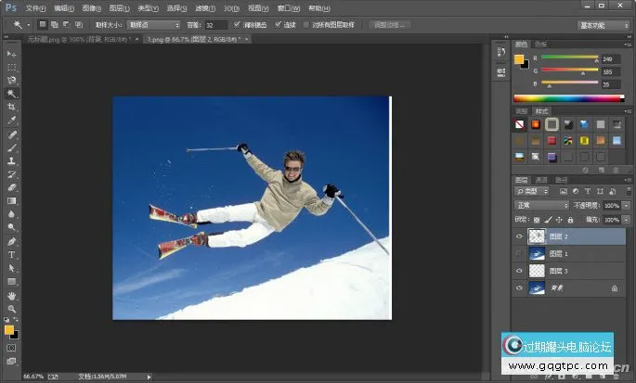Select the Eyedropper tool
The width and height of the screenshot is (636, 383).
pos(12,120)
